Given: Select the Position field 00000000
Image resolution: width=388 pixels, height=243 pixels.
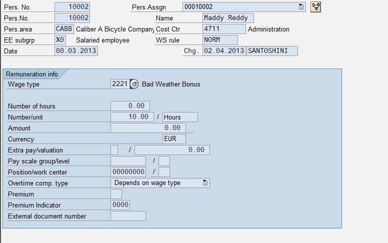Looking at the screenshot, I should click(x=128, y=171).
